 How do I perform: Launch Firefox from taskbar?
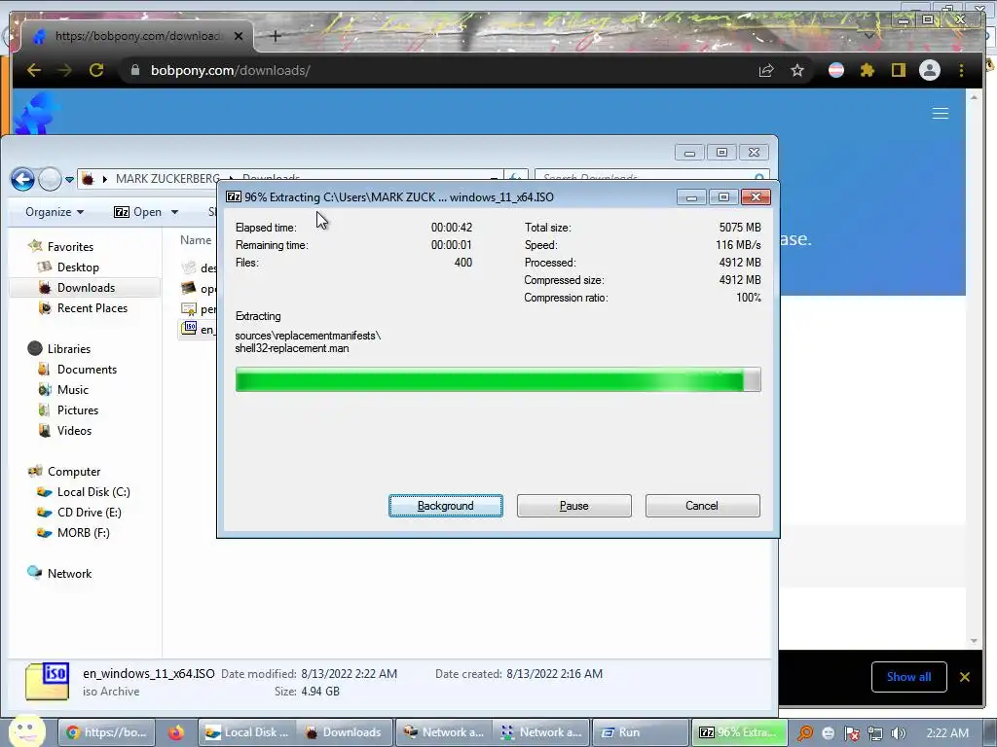point(176,732)
